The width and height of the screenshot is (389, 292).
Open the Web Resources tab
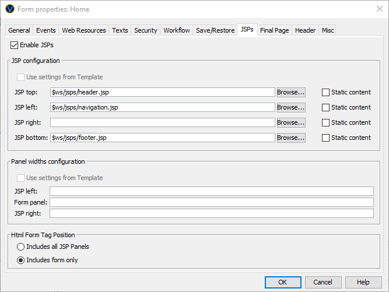pos(84,30)
